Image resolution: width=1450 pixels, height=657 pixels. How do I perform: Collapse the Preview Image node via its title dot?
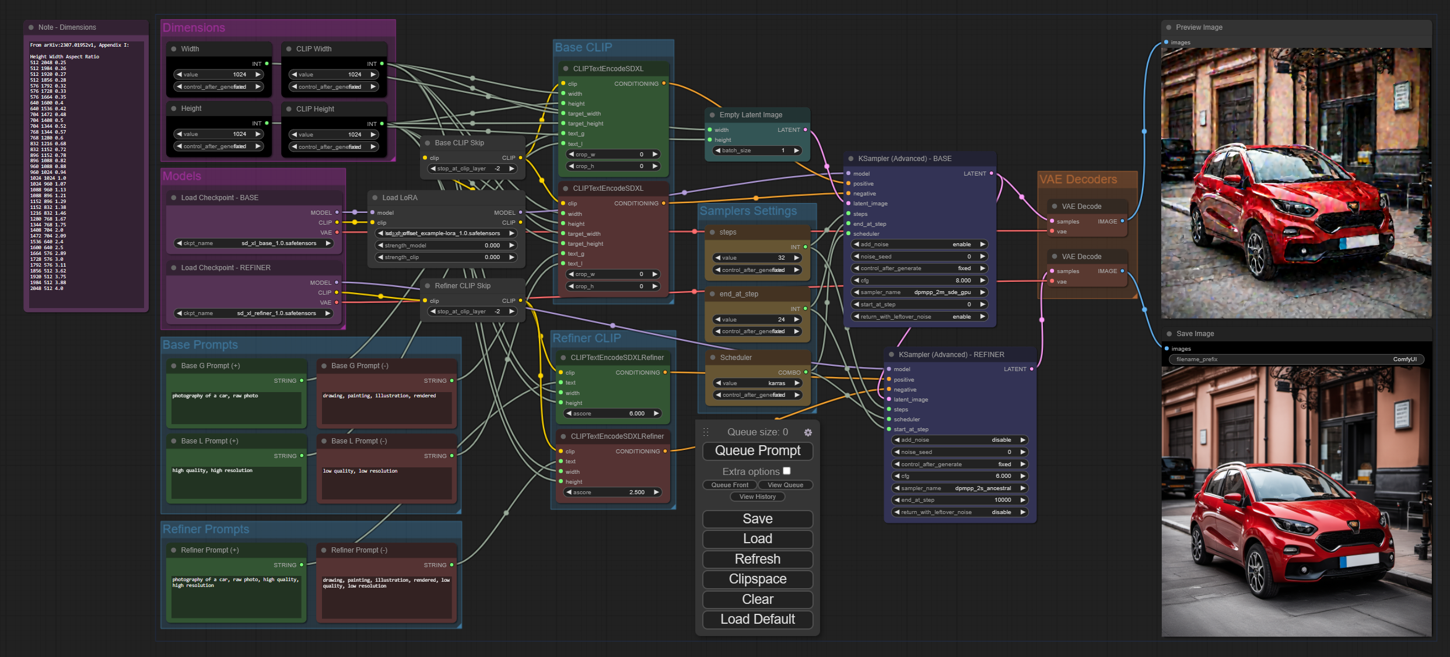pos(1168,27)
